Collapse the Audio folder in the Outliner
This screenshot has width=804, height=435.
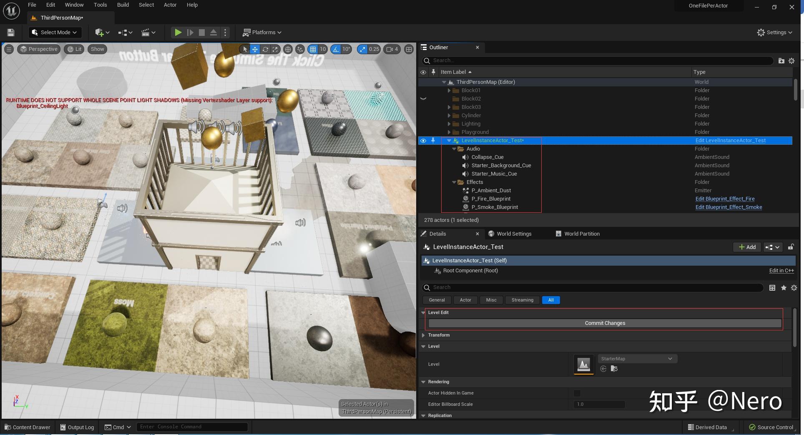coord(455,148)
